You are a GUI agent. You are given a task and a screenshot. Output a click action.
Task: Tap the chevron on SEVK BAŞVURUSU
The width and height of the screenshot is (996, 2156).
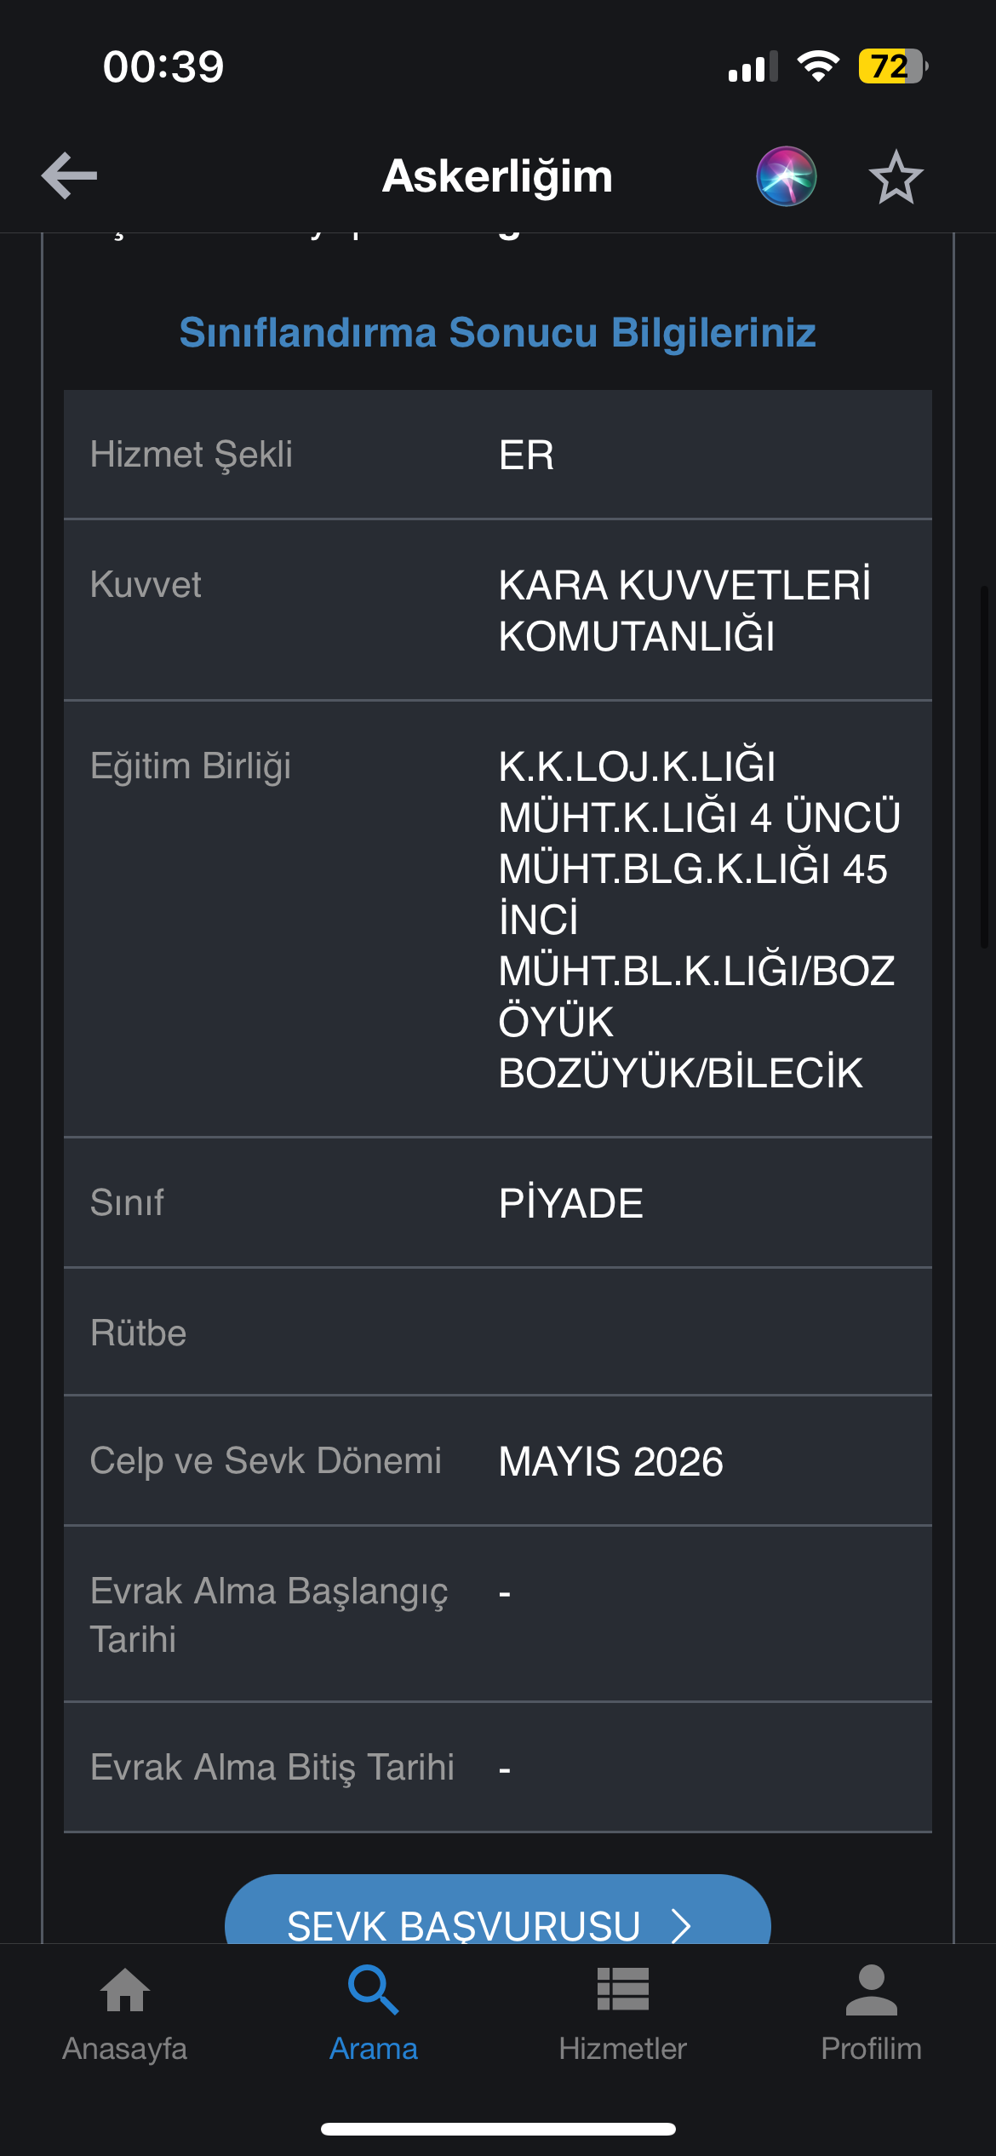click(680, 1926)
